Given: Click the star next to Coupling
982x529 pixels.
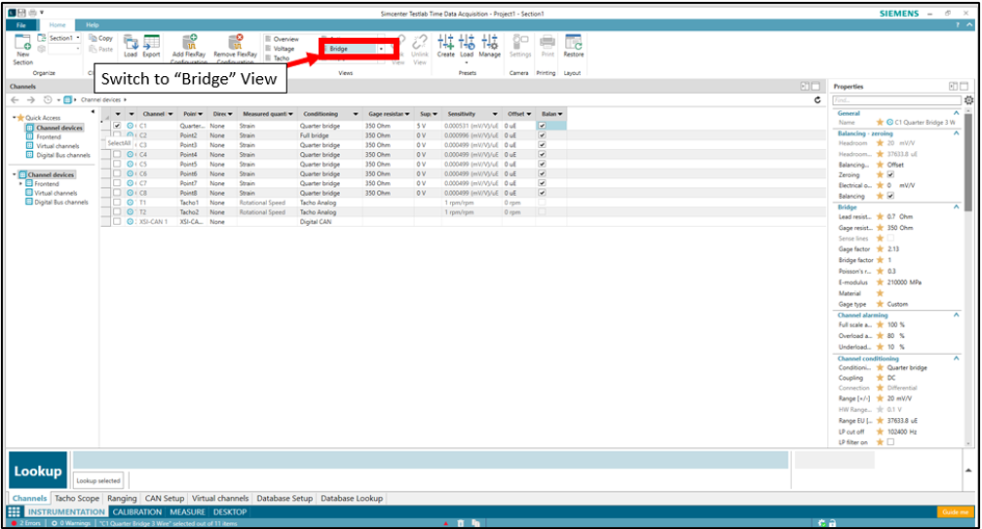Looking at the screenshot, I should click(880, 377).
